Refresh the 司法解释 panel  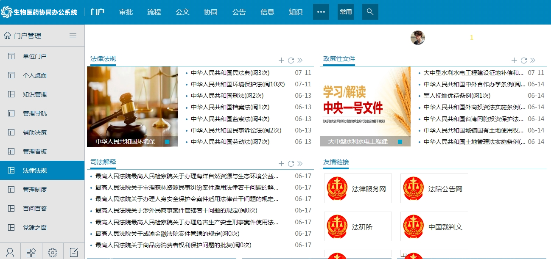(291, 164)
